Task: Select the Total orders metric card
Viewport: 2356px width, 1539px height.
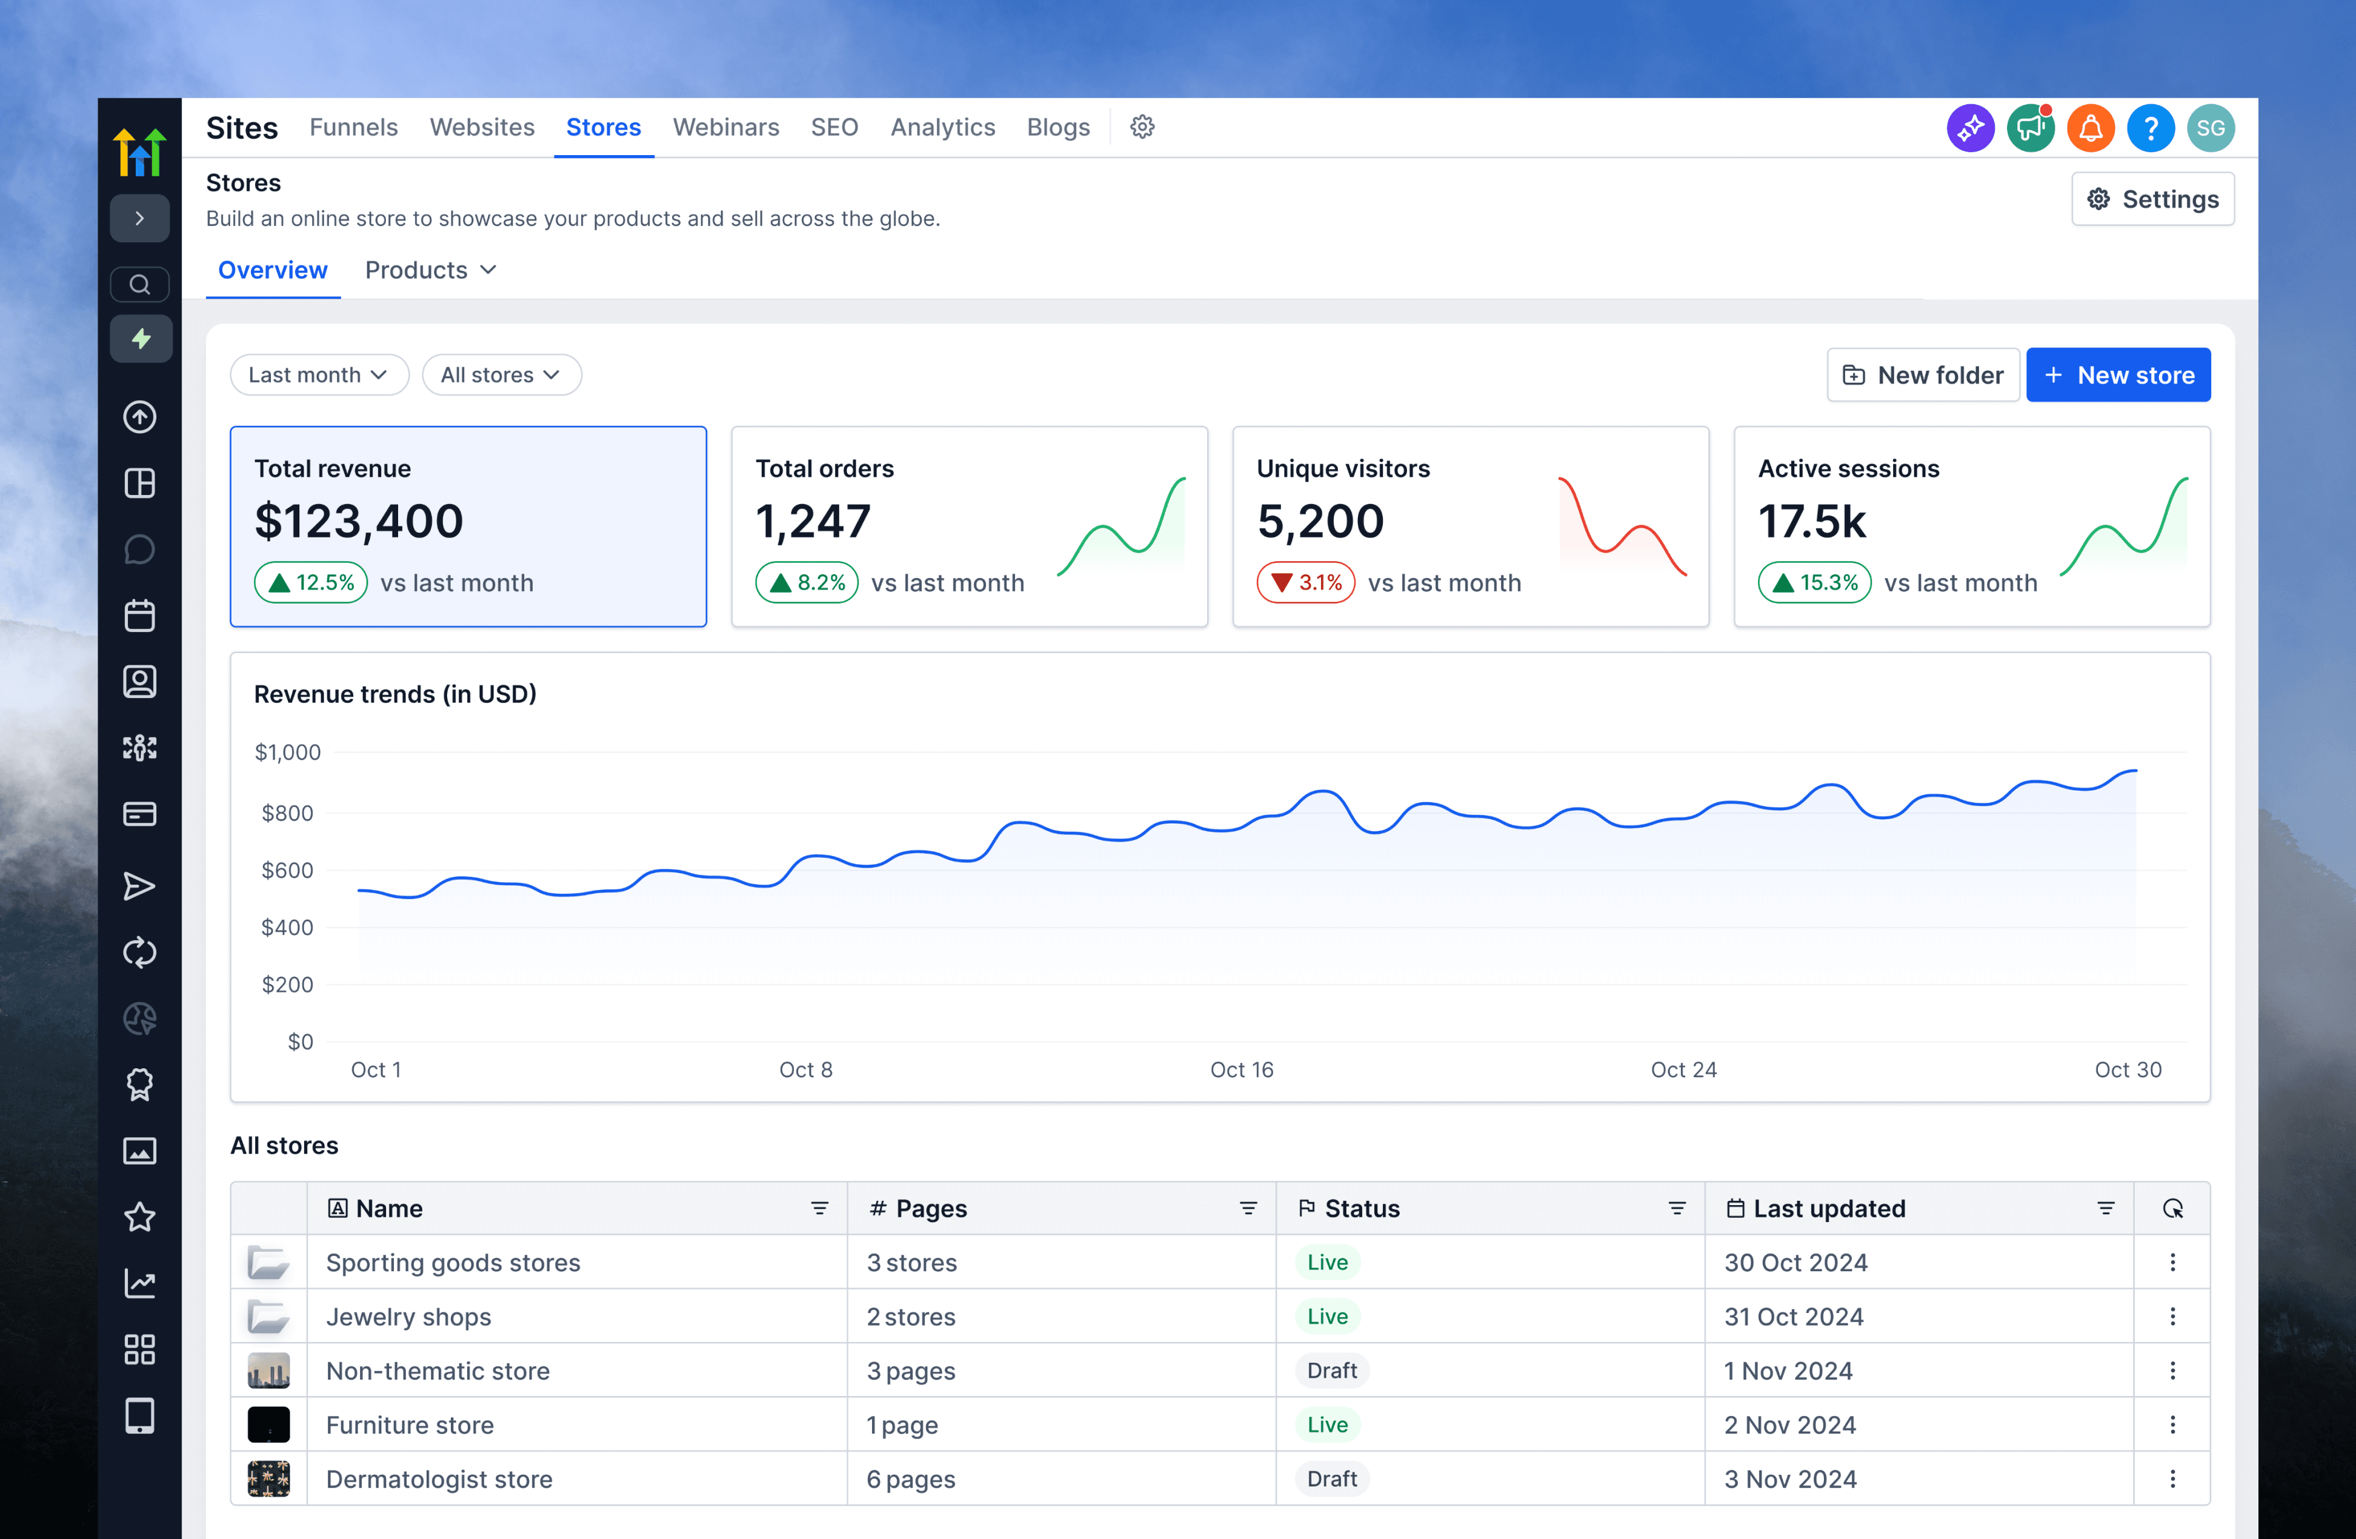Action: pos(968,527)
